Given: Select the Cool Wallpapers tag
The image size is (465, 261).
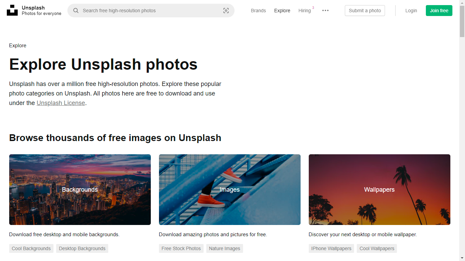Looking at the screenshot, I should tap(377, 248).
